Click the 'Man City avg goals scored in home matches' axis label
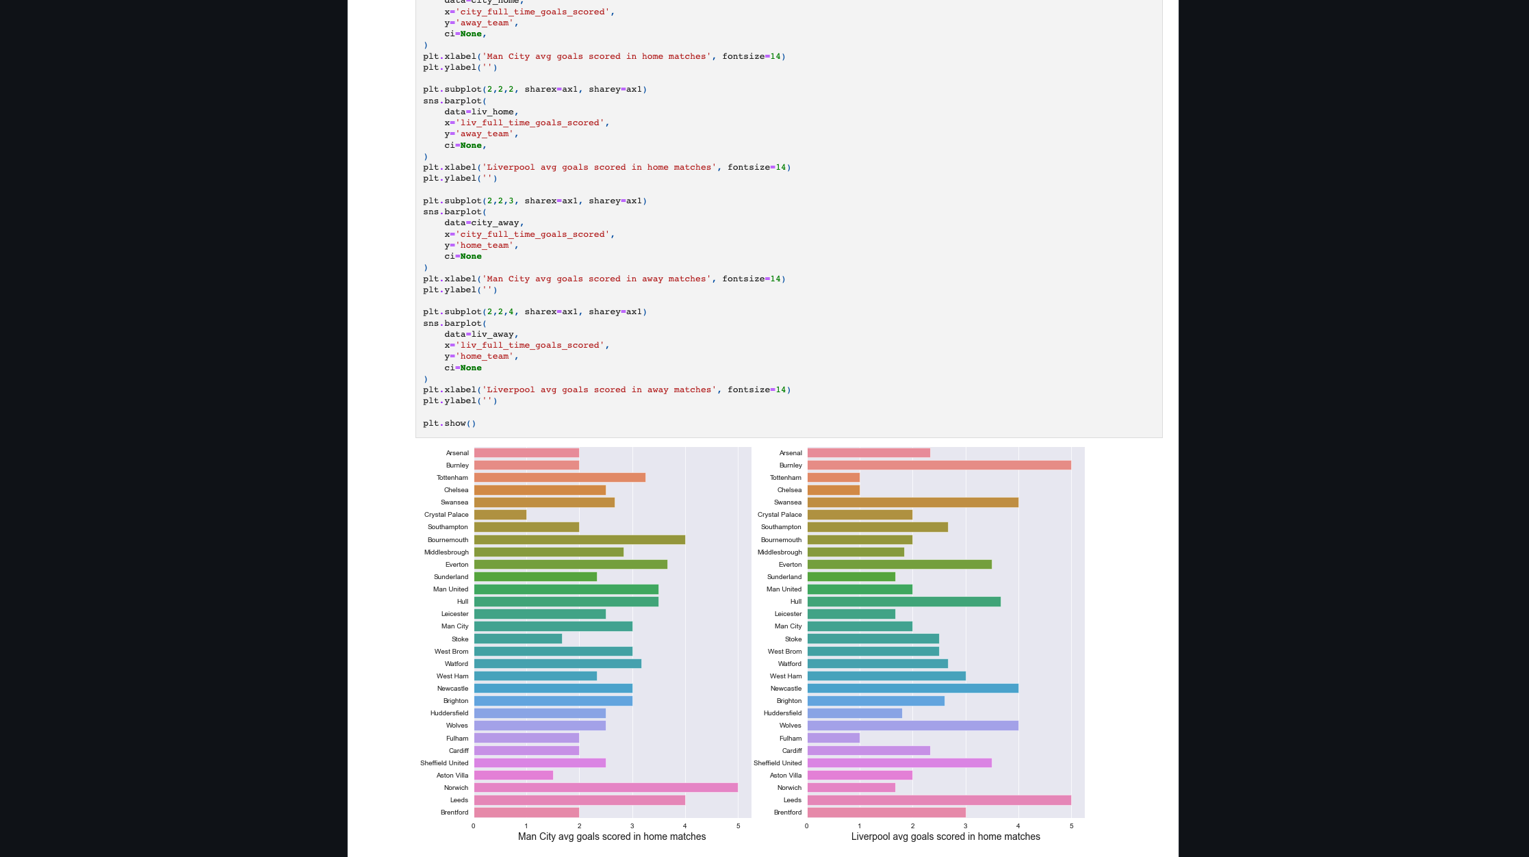The width and height of the screenshot is (1529, 857). click(613, 836)
